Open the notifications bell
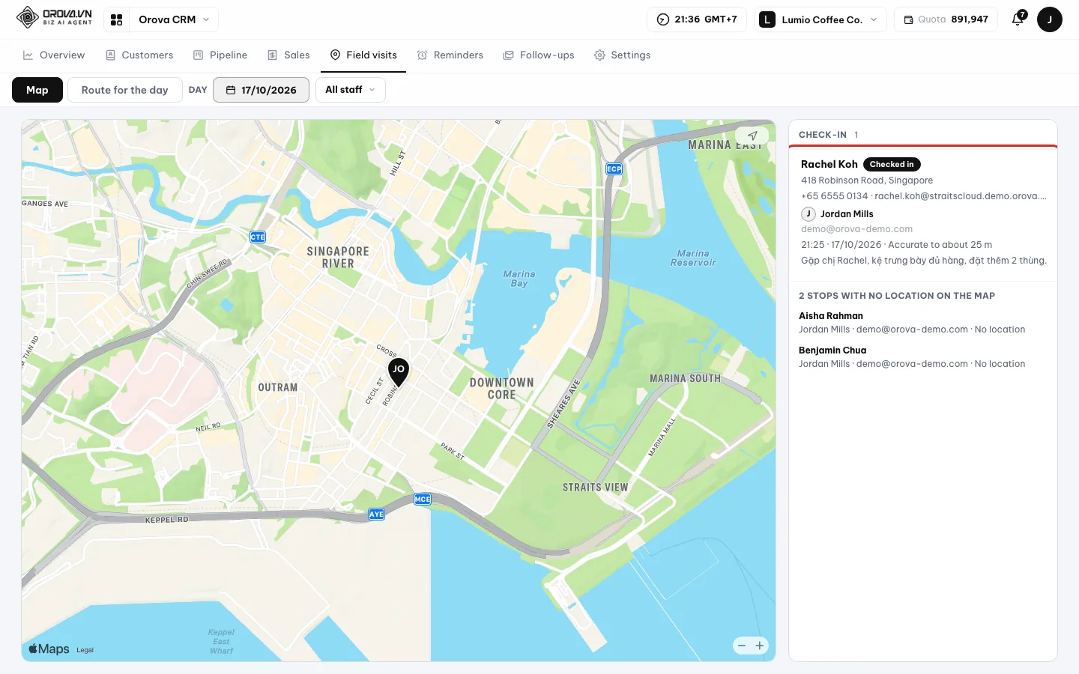 [x=1018, y=19]
